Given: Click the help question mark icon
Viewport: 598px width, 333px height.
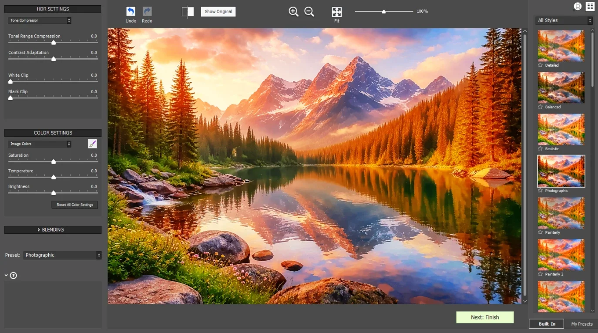Looking at the screenshot, I should tap(13, 276).
